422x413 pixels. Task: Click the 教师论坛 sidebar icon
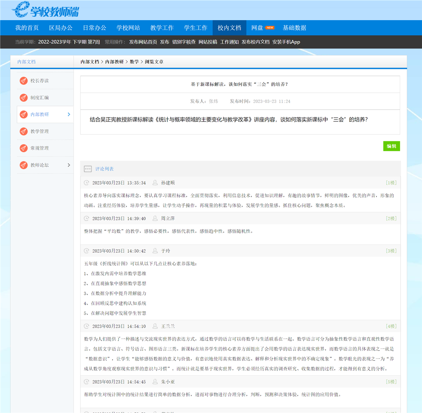pos(23,165)
